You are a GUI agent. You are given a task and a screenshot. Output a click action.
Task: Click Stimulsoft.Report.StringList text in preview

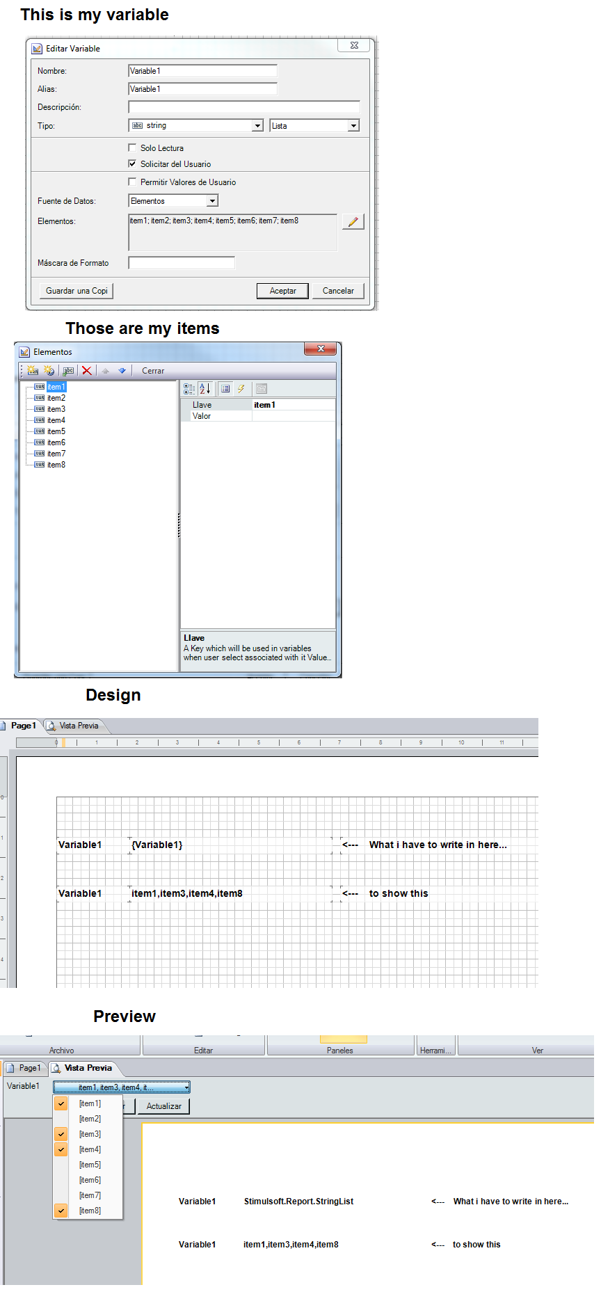pyautogui.click(x=299, y=1202)
